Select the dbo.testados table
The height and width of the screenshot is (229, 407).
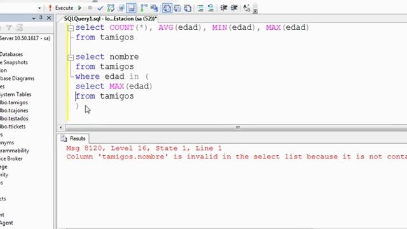tap(14, 119)
